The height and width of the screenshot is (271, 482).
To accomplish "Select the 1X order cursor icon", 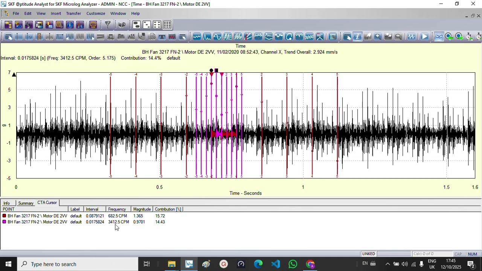I will [131, 37].
